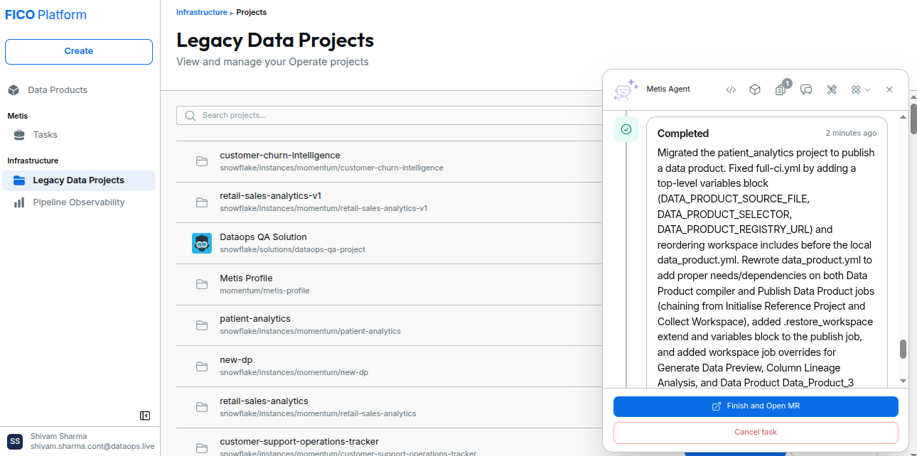Screen dimensions: 917x456
Task: Click the cube icon in Metis Agent header
Action: pyautogui.click(x=755, y=89)
